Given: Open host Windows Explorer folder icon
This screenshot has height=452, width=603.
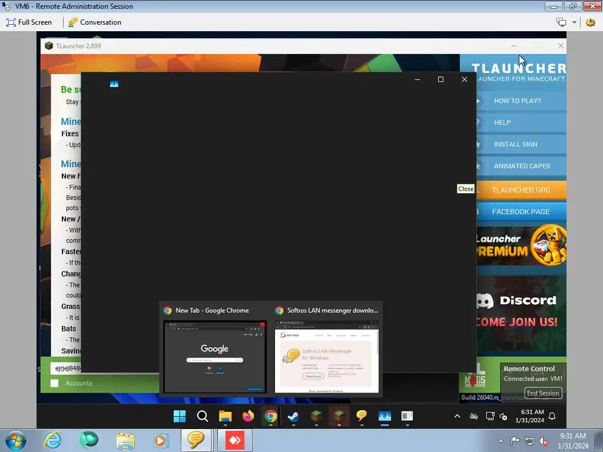Looking at the screenshot, I should [x=125, y=440].
